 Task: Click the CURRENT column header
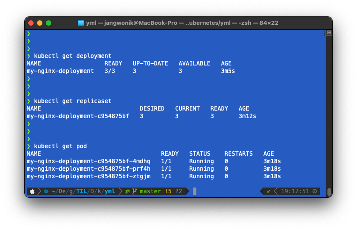tap(188, 109)
